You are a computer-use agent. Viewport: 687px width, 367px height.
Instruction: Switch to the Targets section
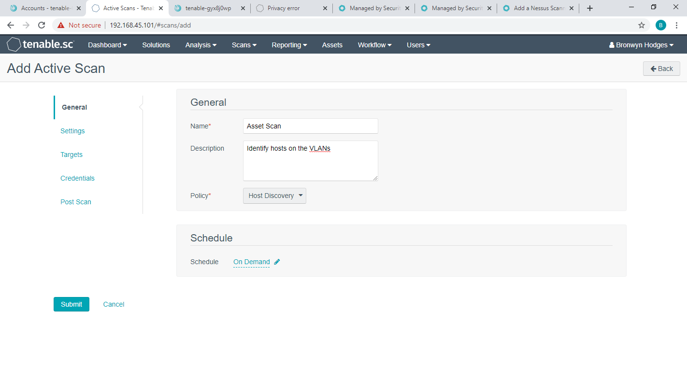coord(72,155)
